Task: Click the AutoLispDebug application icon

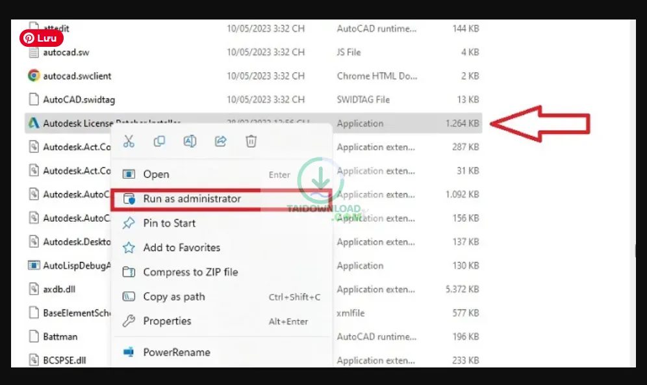Action: (x=34, y=265)
